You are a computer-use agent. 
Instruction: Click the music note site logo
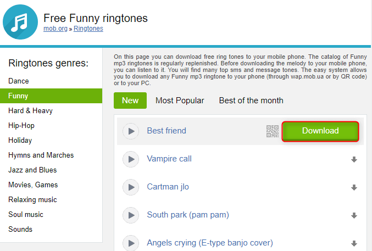pos(20,21)
